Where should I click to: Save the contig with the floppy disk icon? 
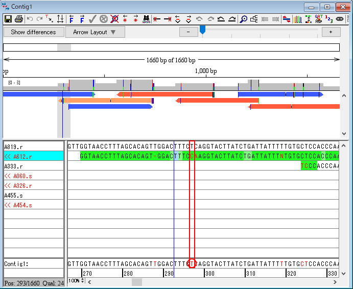click(x=8, y=19)
